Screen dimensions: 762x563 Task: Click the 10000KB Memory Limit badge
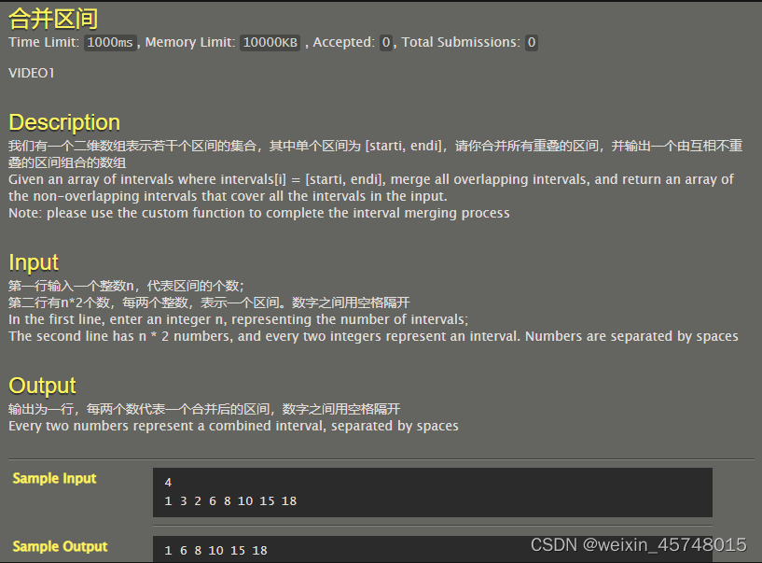coord(269,42)
